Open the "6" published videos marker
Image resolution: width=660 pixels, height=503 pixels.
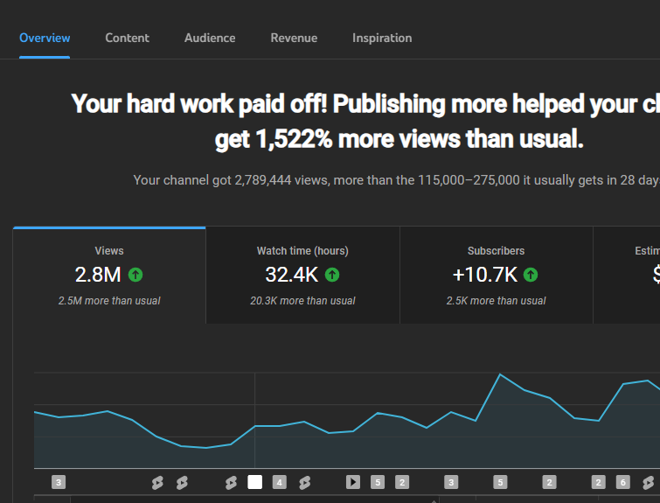(x=623, y=482)
